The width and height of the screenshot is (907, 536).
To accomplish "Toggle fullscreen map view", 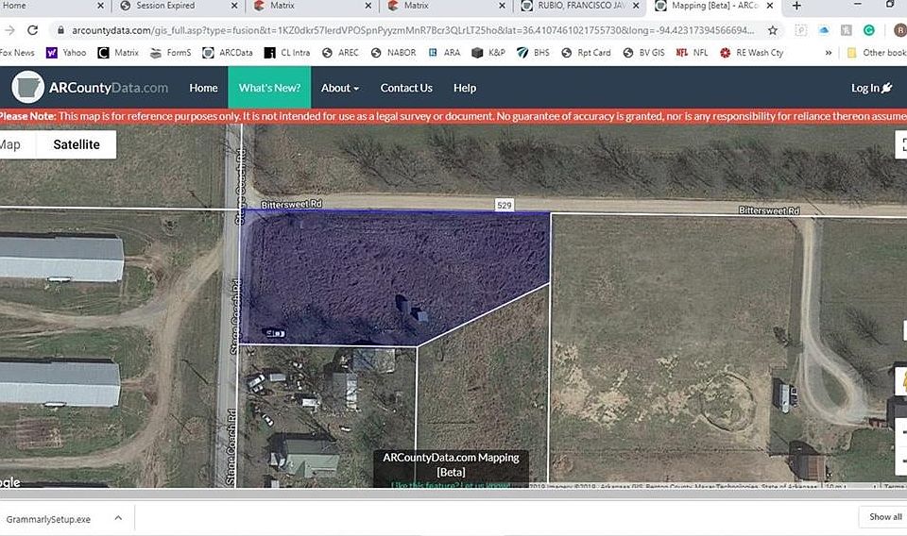I will [x=902, y=144].
